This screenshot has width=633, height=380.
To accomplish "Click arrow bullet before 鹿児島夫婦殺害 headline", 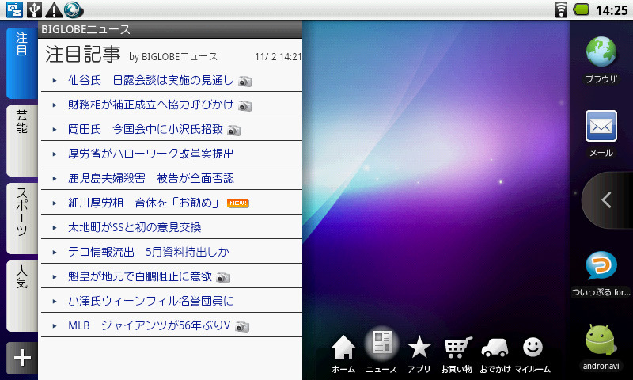I will coord(55,178).
